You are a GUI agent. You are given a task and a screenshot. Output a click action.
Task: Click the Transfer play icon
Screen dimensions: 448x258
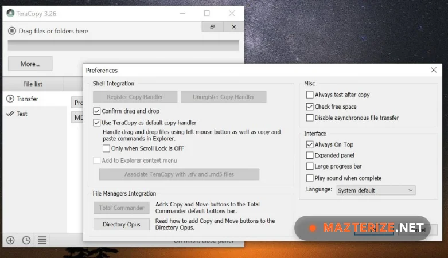pyautogui.click(x=10, y=99)
